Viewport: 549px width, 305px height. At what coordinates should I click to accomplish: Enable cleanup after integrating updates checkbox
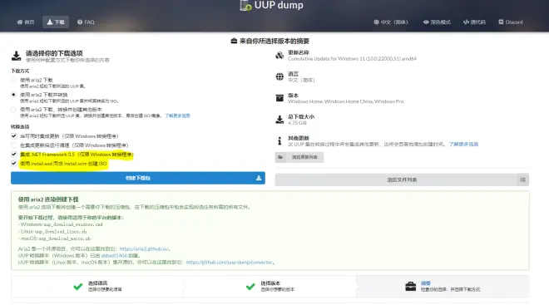(13, 145)
